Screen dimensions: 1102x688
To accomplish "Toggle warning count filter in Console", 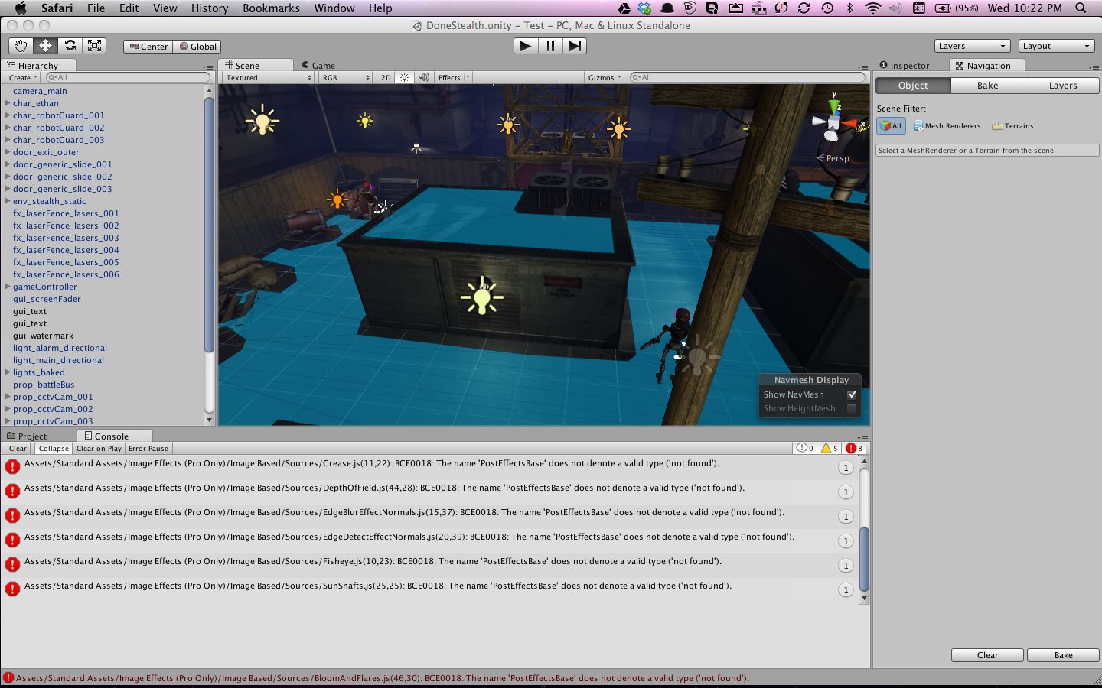I will point(830,448).
